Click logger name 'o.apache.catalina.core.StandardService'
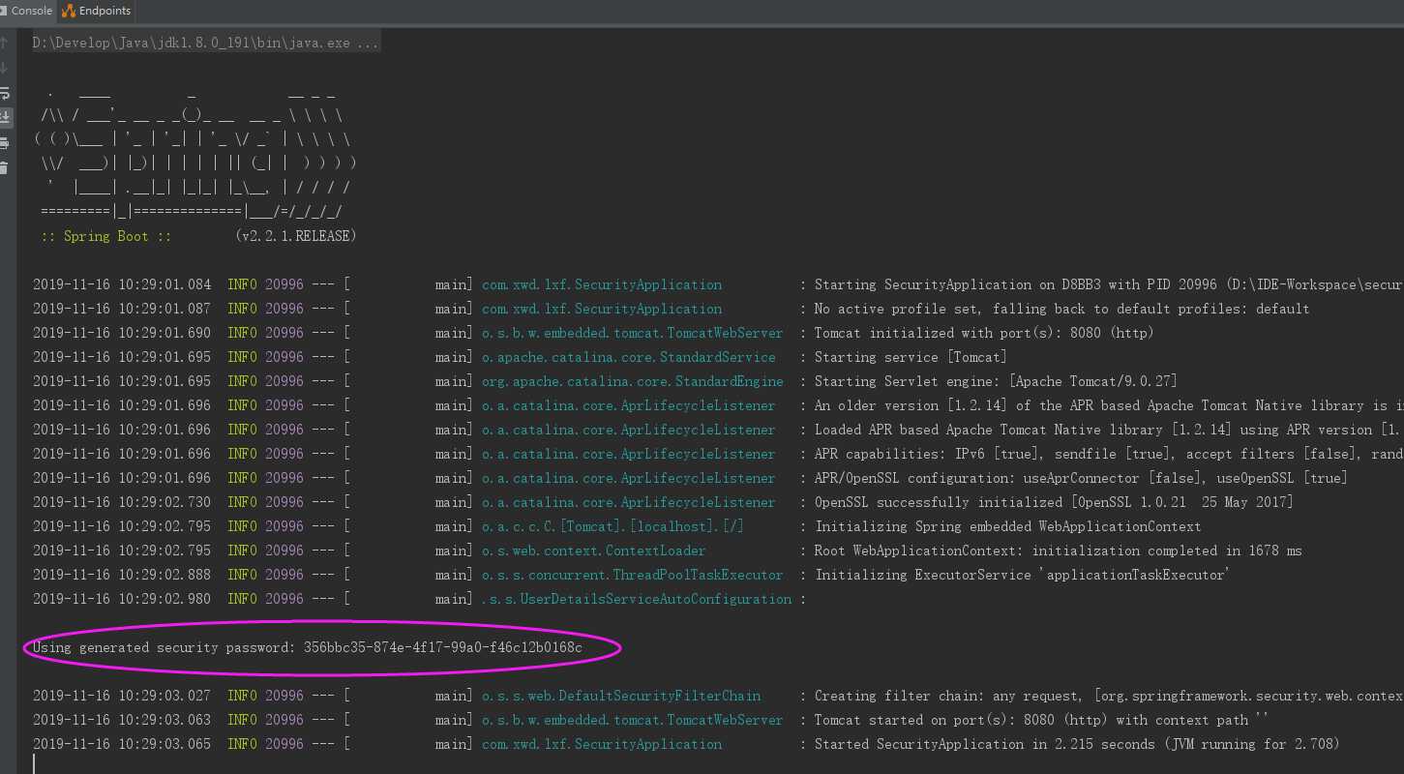Screen dimensions: 1404x774 coord(629,357)
